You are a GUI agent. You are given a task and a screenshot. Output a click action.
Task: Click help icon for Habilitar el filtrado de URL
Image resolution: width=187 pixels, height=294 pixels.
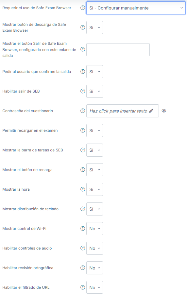pyautogui.click(x=83, y=287)
